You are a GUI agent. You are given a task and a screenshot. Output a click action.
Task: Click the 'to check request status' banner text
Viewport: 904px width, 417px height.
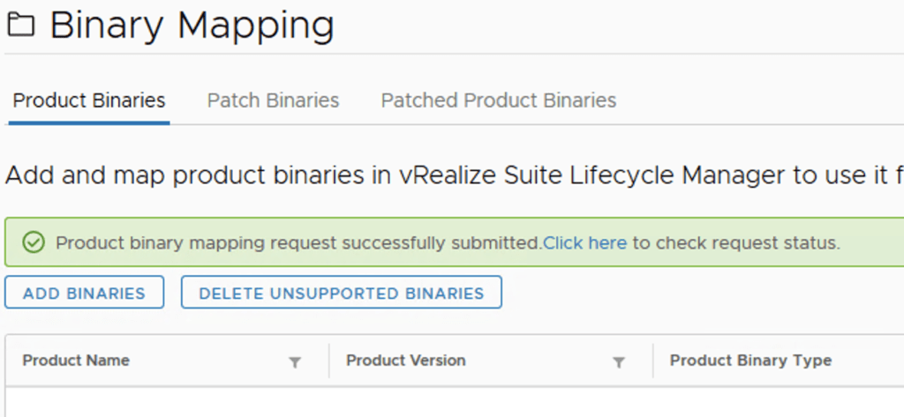(x=735, y=242)
